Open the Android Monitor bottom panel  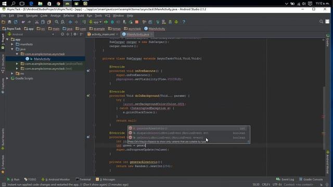coord(56,179)
